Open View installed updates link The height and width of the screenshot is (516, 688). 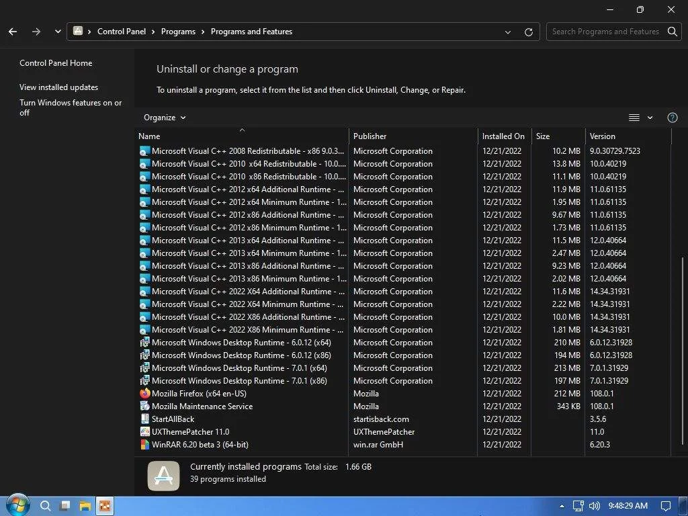(59, 87)
